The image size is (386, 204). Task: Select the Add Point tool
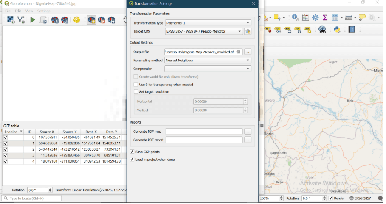[91, 19]
